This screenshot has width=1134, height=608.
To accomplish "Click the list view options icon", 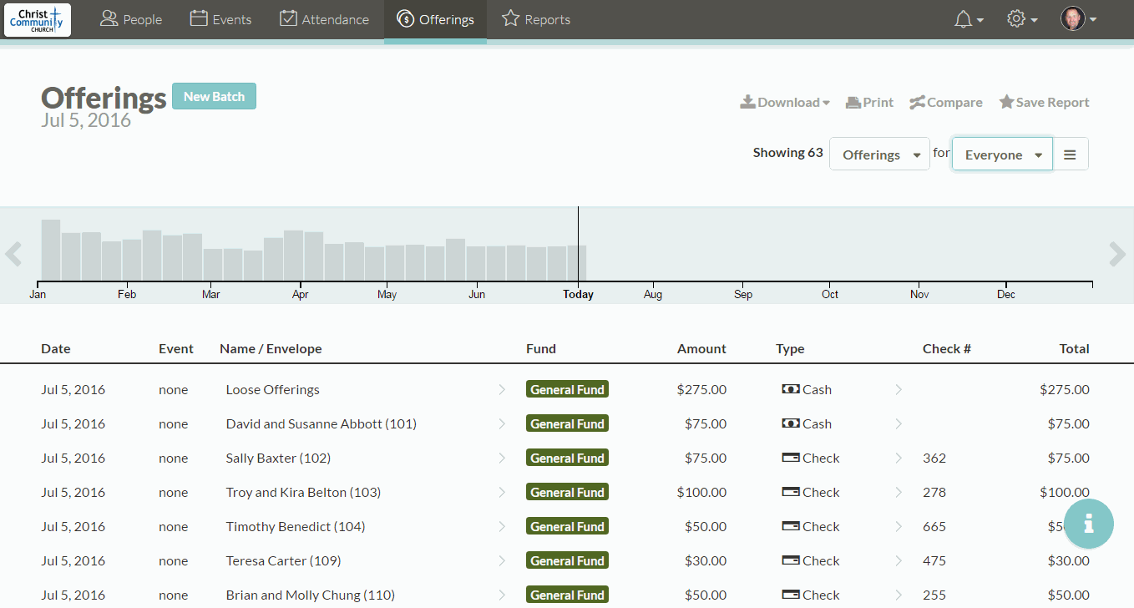I will point(1070,155).
